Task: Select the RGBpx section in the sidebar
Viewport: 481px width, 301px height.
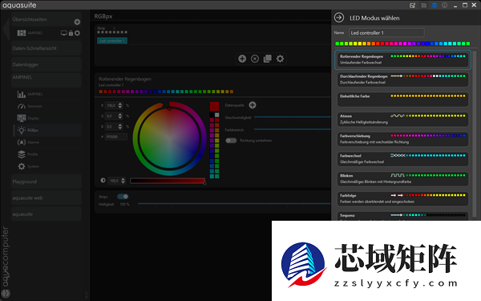Action: (x=47, y=130)
